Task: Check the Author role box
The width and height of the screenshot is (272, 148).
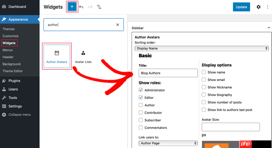Action: coord(141,105)
